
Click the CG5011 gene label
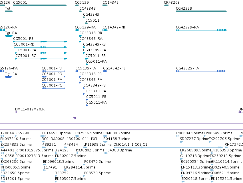[92, 20]
